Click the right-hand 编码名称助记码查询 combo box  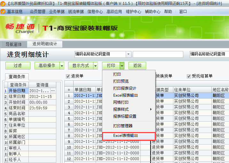[209, 54]
